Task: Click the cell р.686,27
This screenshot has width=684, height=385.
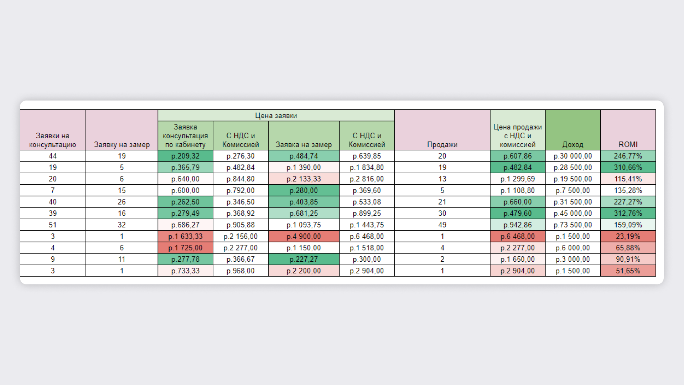Action: click(x=186, y=225)
